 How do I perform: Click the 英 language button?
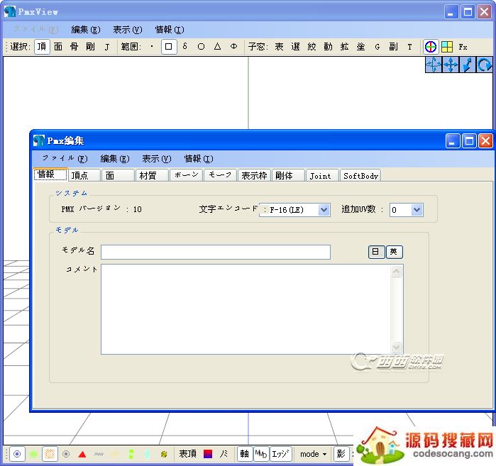(x=395, y=252)
